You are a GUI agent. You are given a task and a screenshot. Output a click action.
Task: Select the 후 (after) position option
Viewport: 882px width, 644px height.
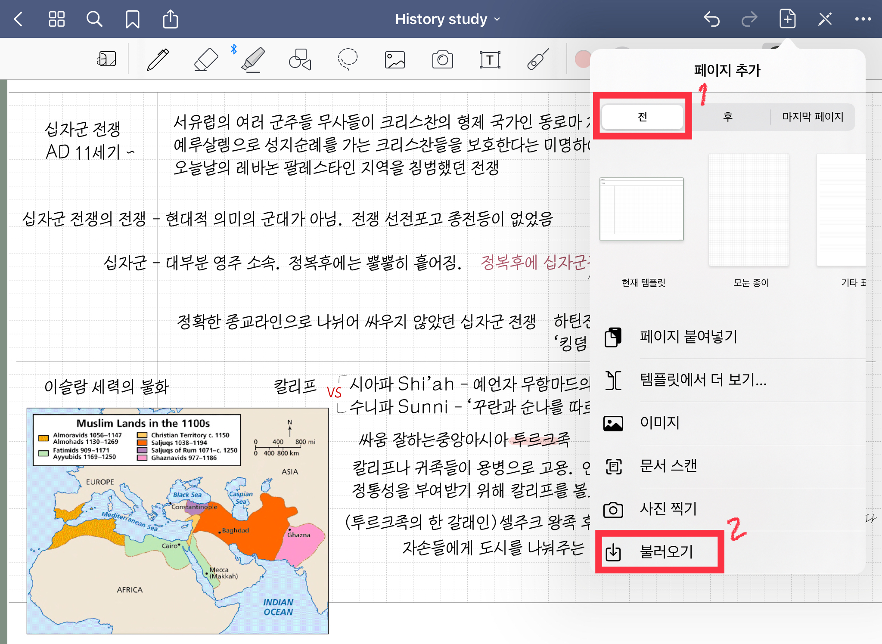coord(727,117)
